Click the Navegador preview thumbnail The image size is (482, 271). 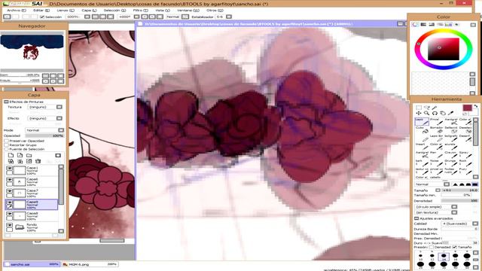click(x=32, y=52)
